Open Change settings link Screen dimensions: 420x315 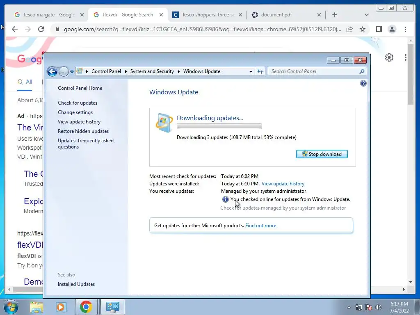(75, 112)
